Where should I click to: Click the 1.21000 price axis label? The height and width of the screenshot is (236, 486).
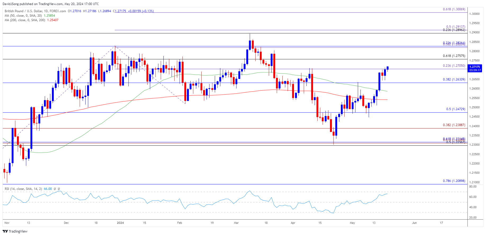point(474,182)
